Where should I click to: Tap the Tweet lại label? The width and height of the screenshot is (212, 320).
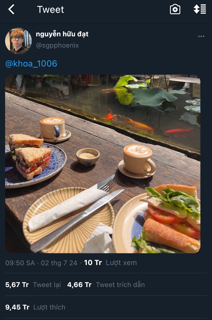click(x=47, y=285)
